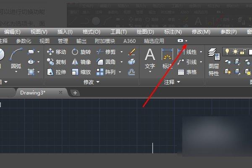Expand the 修改 panel dropdown
The image size is (252, 168).
pyautogui.click(x=92, y=82)
